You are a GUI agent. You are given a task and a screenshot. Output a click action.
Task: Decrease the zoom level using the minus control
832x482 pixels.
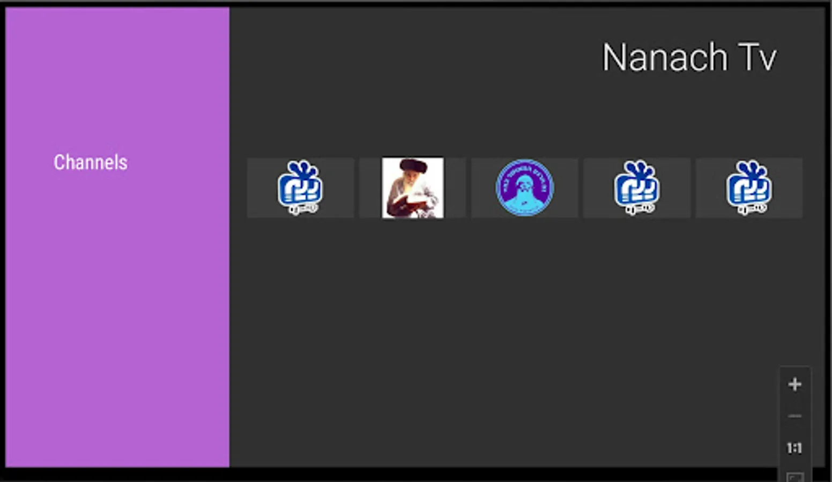pos(795,416)
